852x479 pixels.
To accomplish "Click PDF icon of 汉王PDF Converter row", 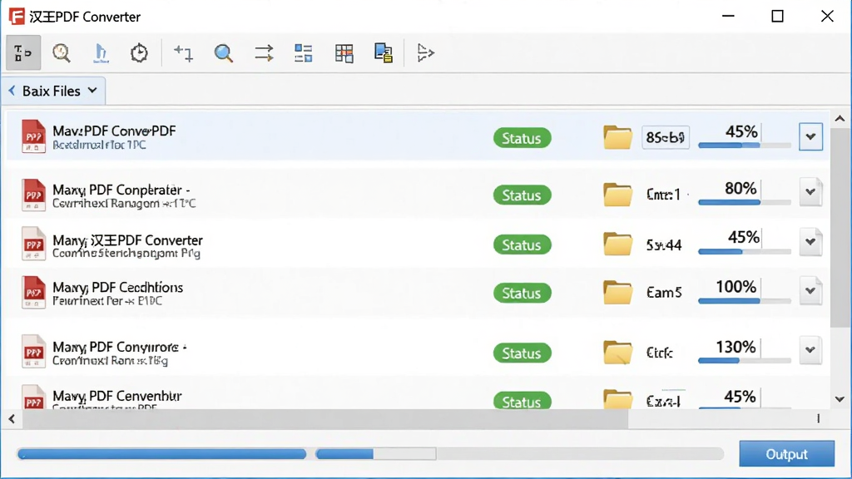I will pyautogui.click(x=33, y=244).
